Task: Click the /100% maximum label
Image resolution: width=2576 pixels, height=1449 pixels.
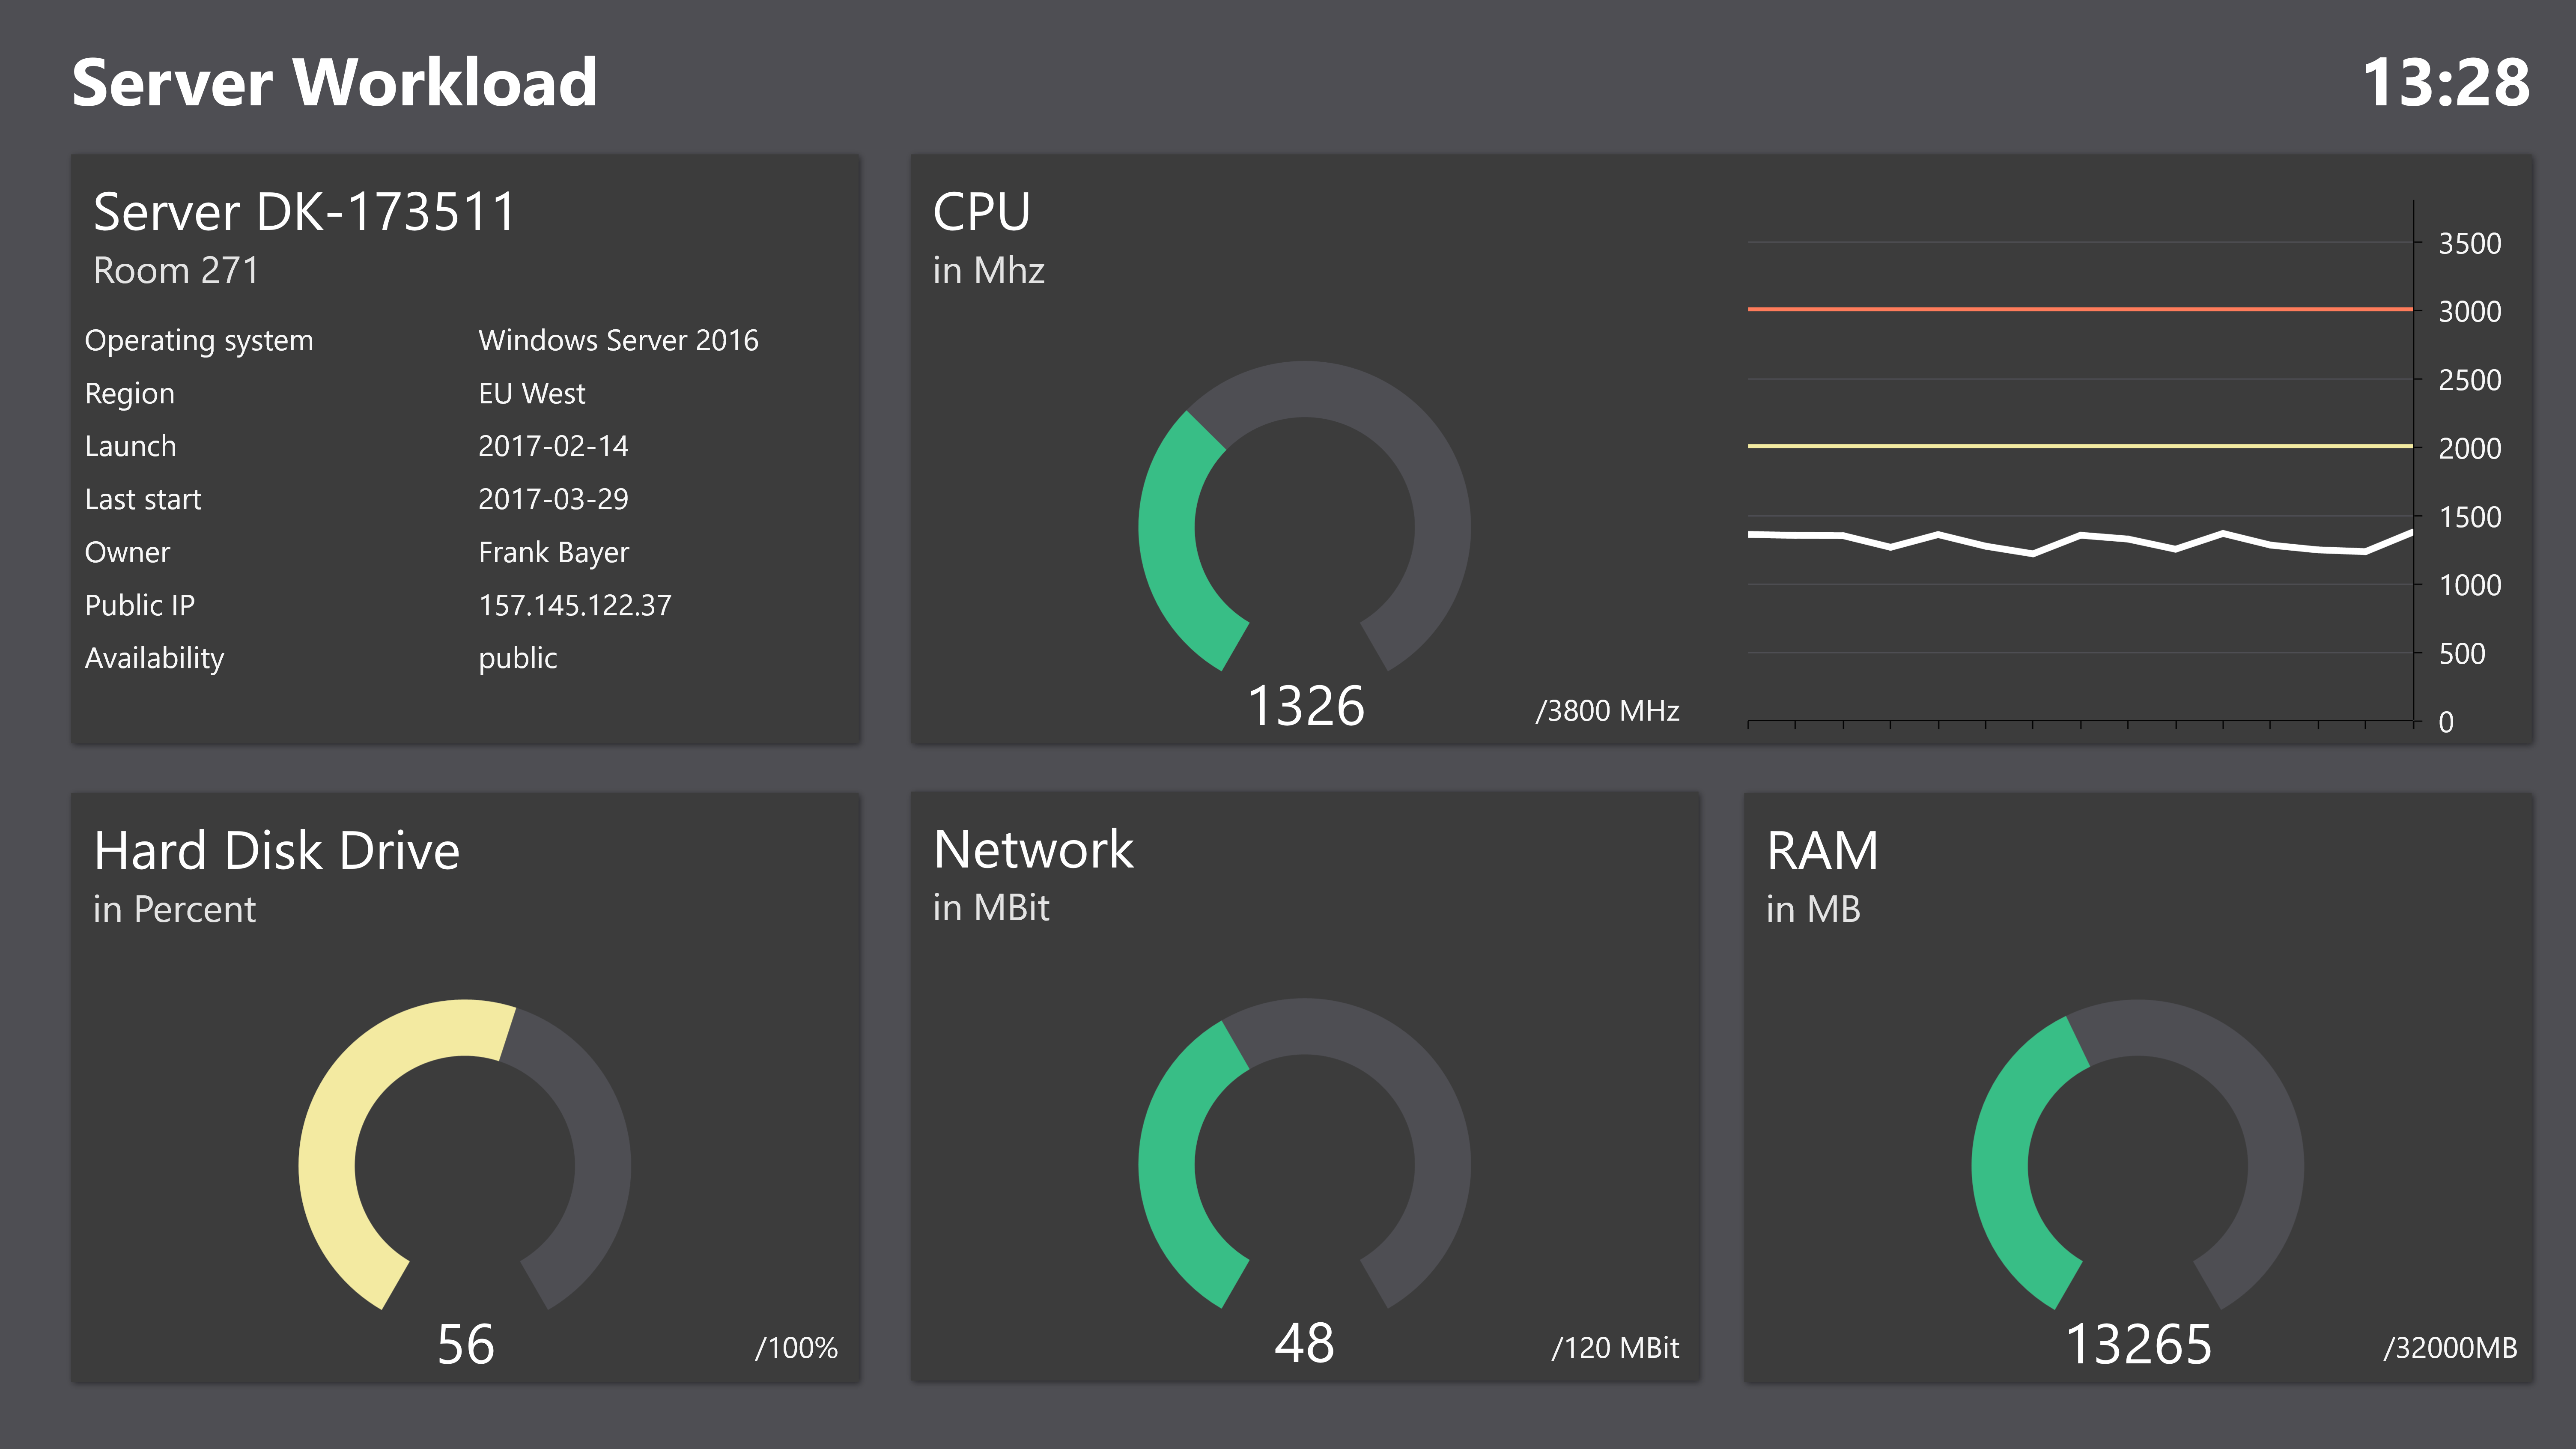Action: click(x=796, y=1348)
